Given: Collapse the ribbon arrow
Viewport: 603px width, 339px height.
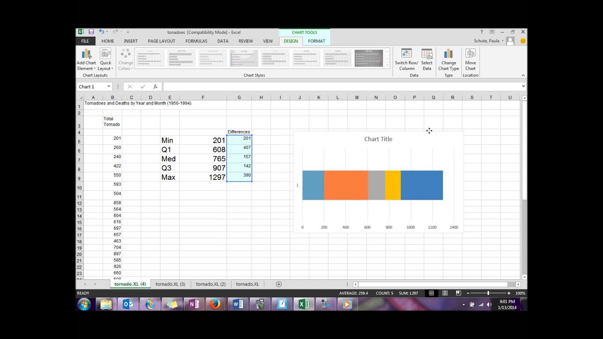Looking at the screenshot, I should pos(523,75).
